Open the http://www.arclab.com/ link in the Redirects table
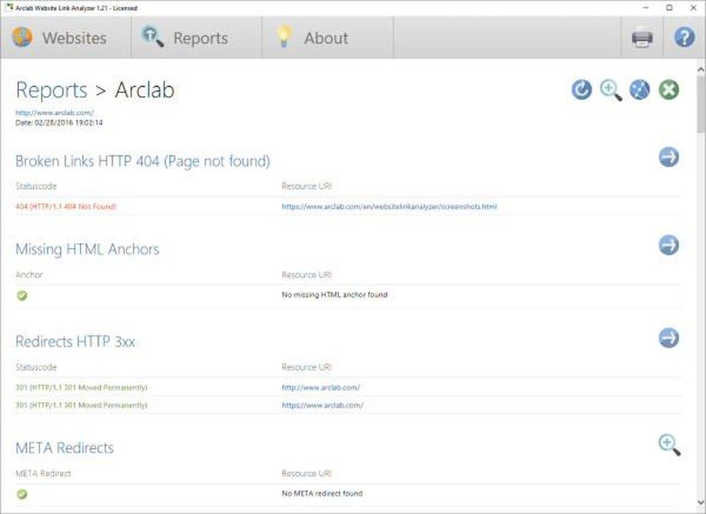The width and height of the screenshot is (706, 514). (321, 388)
